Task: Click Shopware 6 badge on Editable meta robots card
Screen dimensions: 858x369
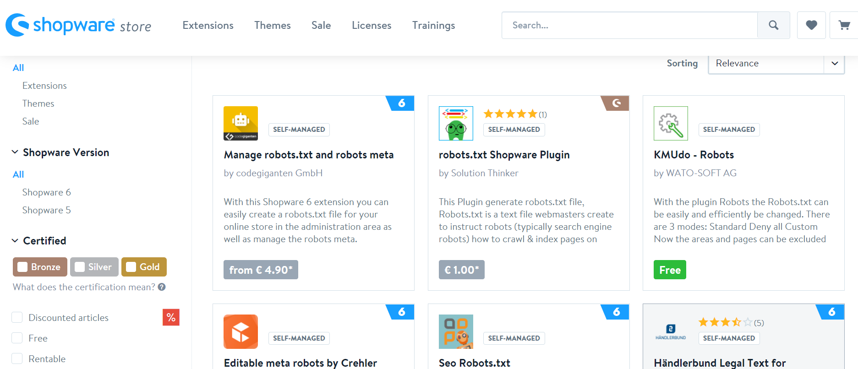Action: 401,312
